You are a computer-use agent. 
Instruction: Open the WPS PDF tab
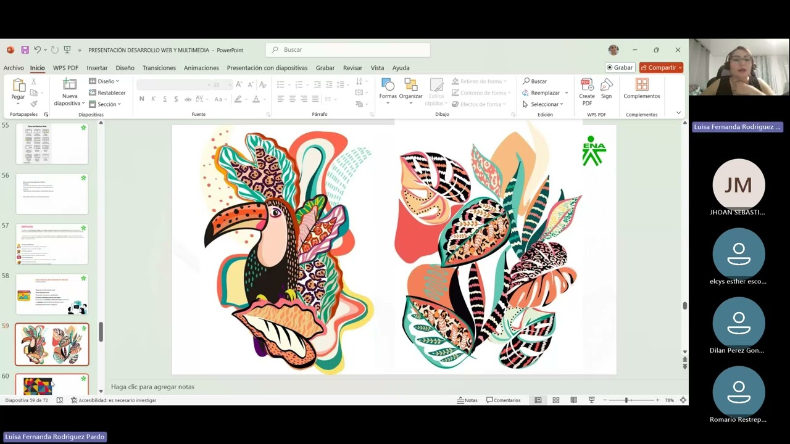coord(65,68)
